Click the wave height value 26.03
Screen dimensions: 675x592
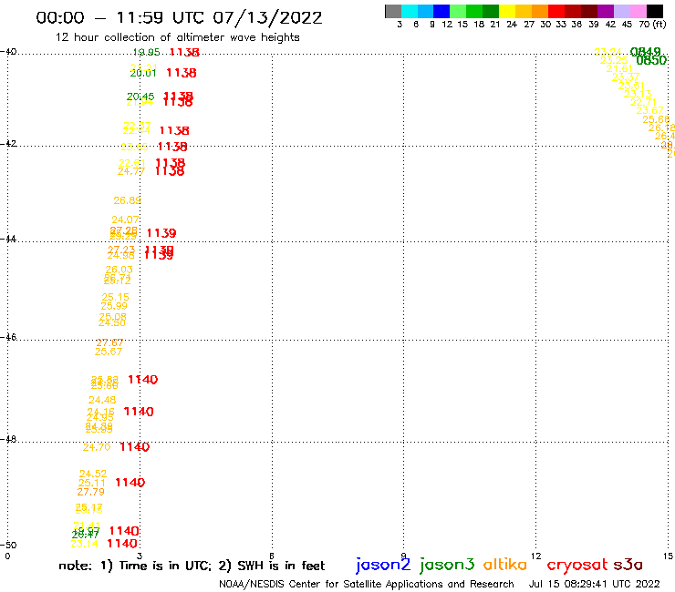119,270
